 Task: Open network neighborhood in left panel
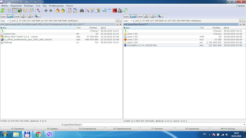[37, 16]
